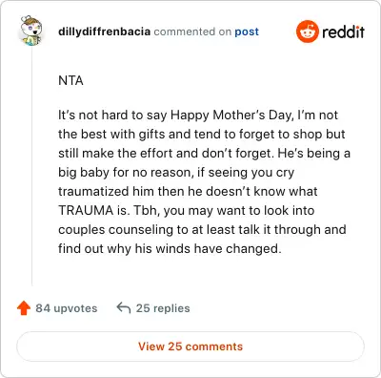Click the reddit wordmark text

[343, 31]
